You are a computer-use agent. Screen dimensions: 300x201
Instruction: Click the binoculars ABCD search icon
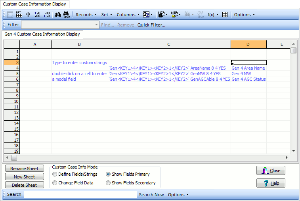click(67, 15)
